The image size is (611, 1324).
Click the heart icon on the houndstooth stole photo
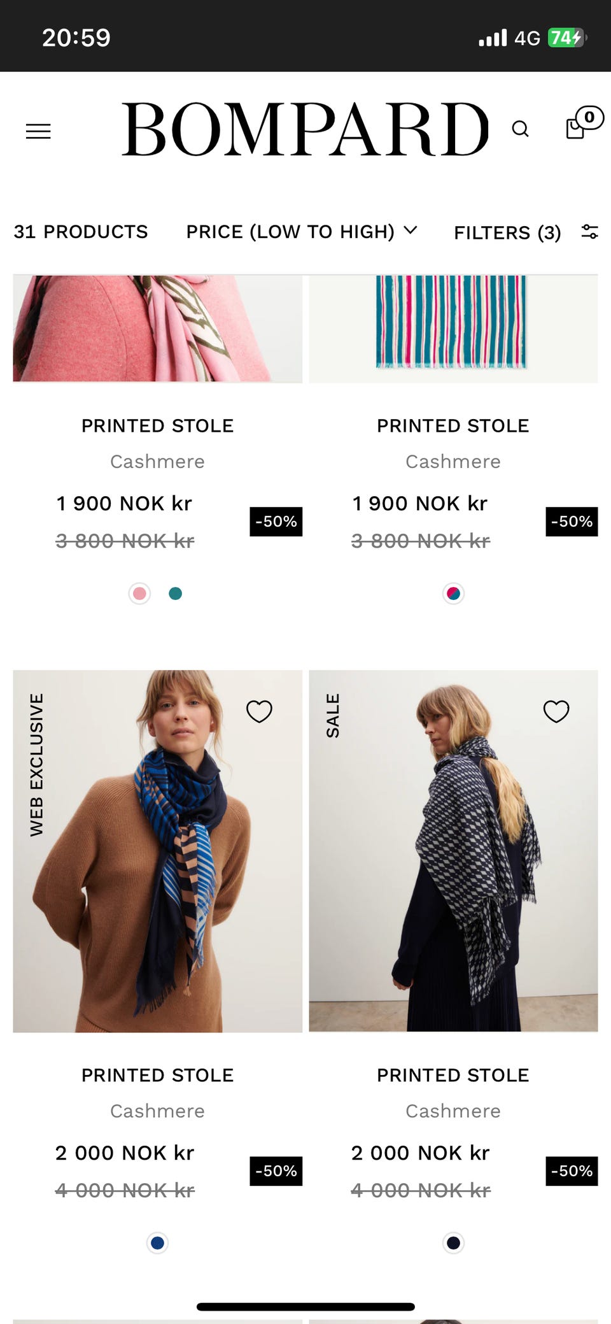(x=556, y=711)
